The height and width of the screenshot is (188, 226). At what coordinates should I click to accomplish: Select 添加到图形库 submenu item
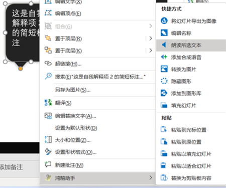[191, 93]
